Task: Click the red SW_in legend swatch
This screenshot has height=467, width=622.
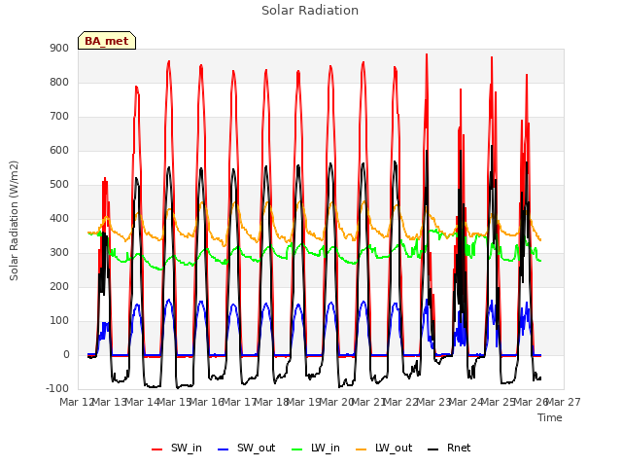Action: click(157, 449)
